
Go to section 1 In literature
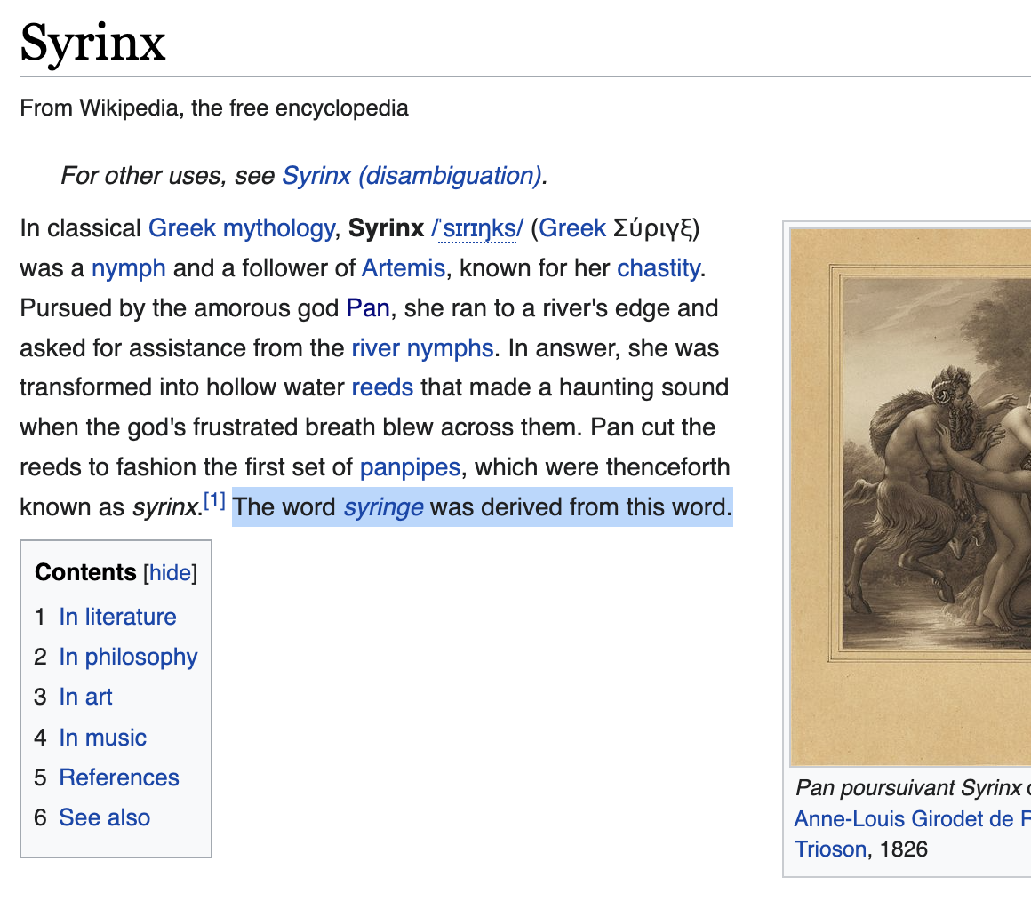pos(117,617)
